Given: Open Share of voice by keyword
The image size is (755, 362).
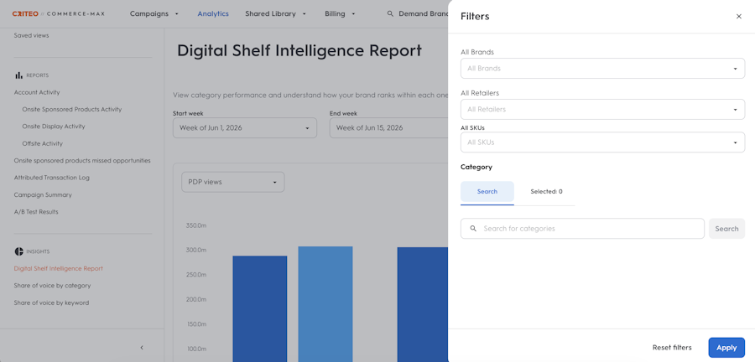Looking at the screenshot, I should (x=51, y=303).
